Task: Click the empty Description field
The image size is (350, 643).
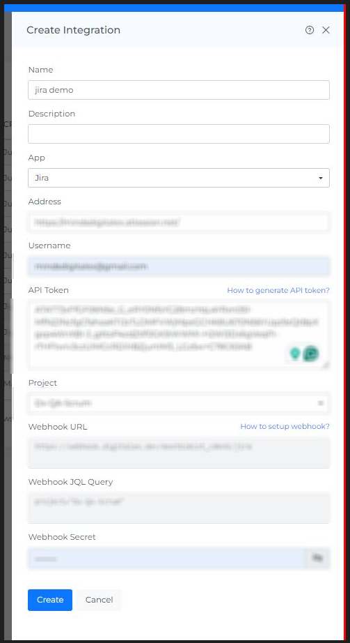Action: (x=179, y=134)
